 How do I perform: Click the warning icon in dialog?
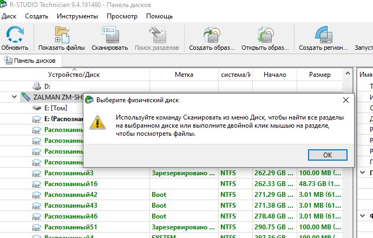[97, 122]
